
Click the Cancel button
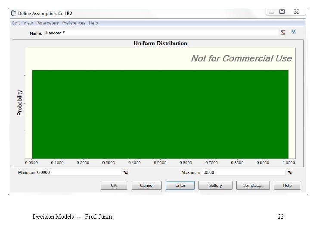[147, 186]
